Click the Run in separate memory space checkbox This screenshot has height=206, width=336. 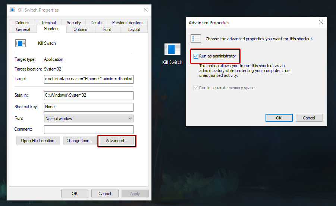click(x=196, y=88)
